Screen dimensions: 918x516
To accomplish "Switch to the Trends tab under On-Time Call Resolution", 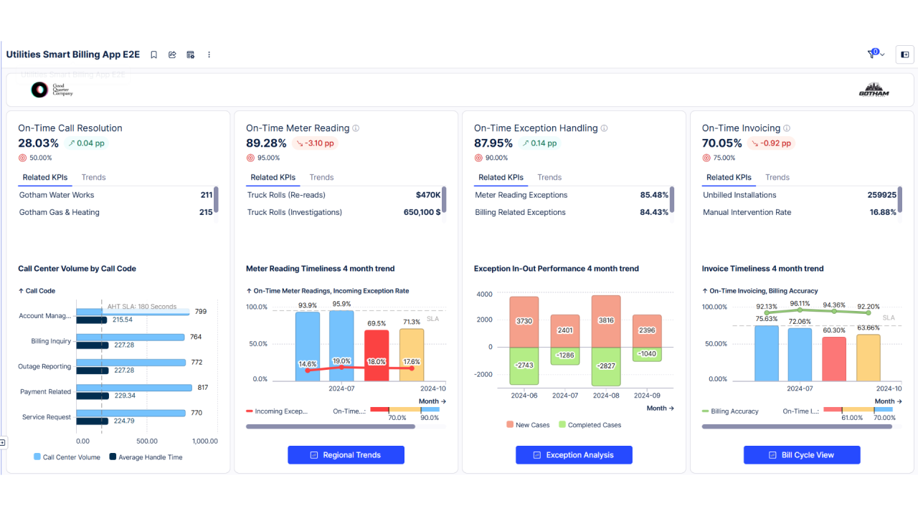I will pyautogui.click(x=93, y=177).
